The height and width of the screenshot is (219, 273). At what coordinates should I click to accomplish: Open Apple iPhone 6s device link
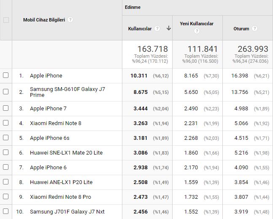[x=49, y=138]
